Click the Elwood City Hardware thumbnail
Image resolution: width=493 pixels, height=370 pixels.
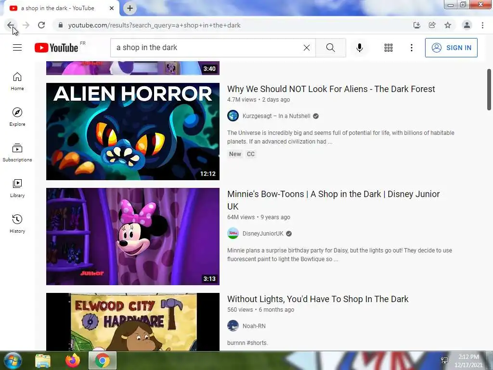[133, 322]
